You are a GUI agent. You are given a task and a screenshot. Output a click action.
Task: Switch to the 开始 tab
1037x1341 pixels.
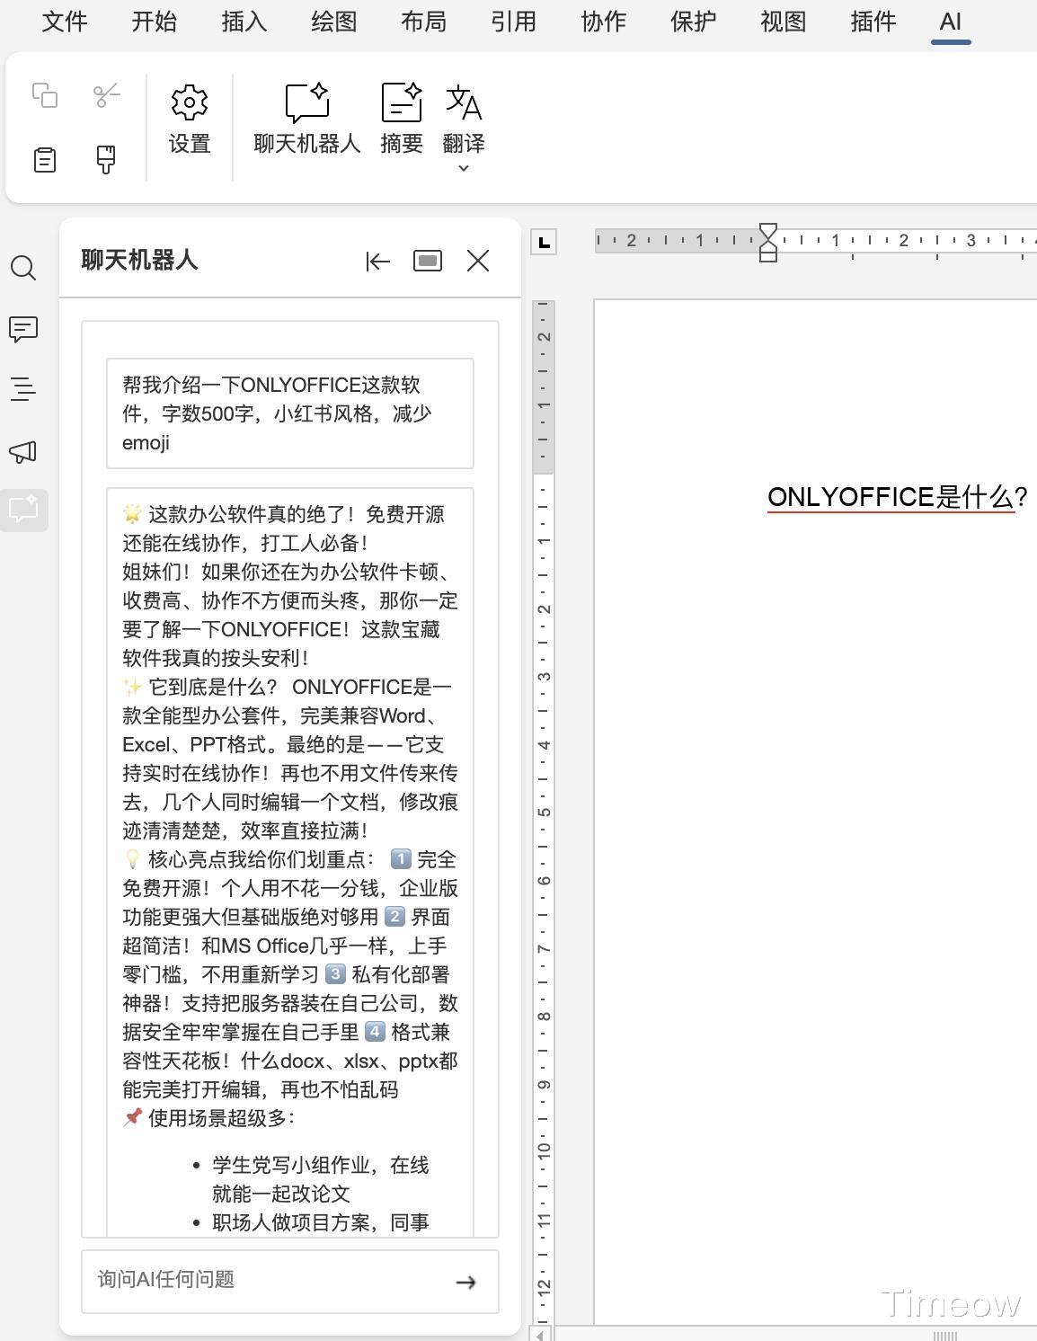pos(155,22)
